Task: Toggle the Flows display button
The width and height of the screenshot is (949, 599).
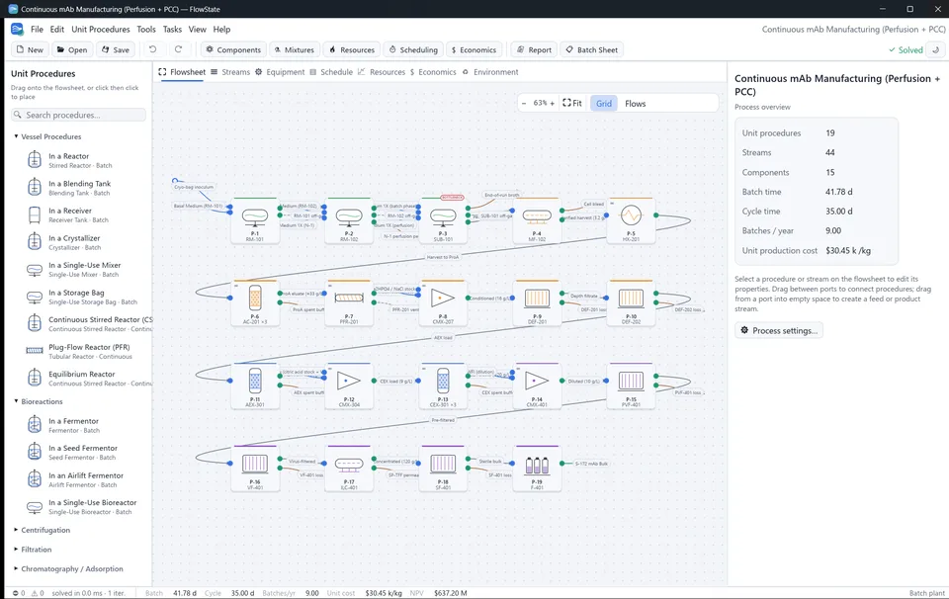Action: 635,104
